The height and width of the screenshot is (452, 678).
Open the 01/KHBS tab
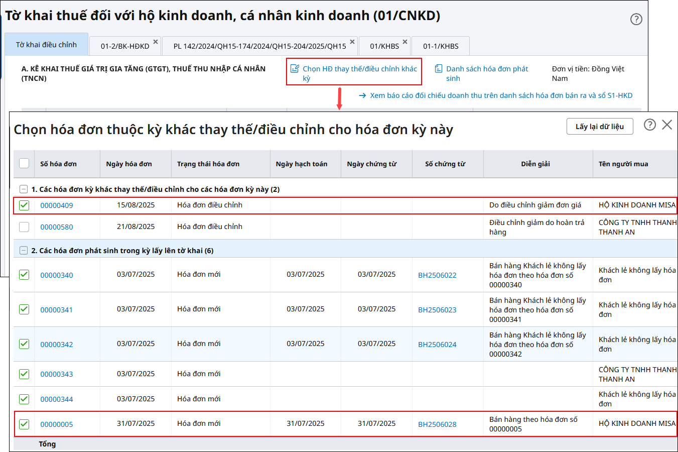coord(384,46)
